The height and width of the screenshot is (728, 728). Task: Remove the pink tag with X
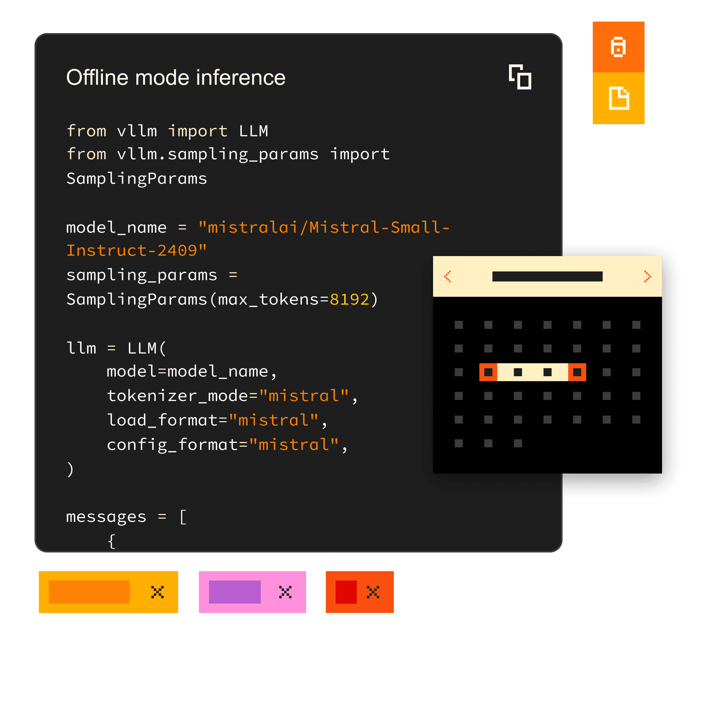pos(285,592)
